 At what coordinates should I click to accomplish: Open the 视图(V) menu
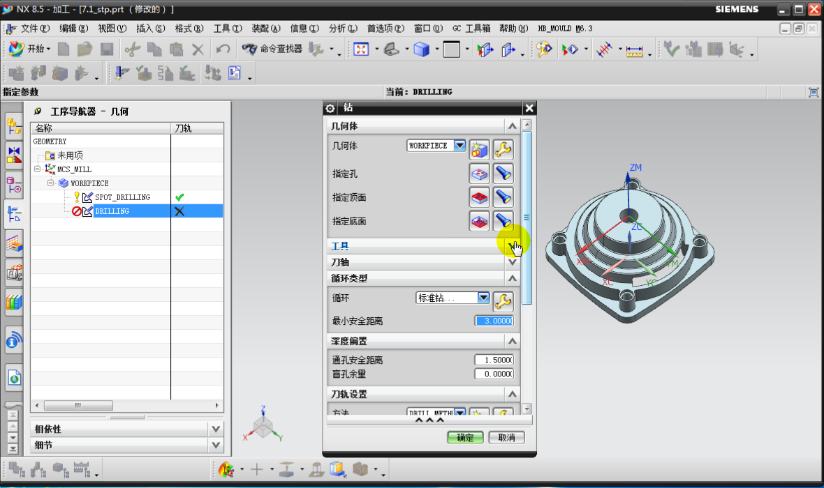[112, 29]
